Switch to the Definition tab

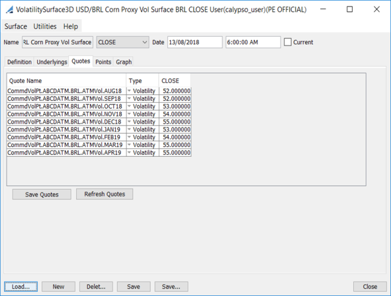[19, 62]
